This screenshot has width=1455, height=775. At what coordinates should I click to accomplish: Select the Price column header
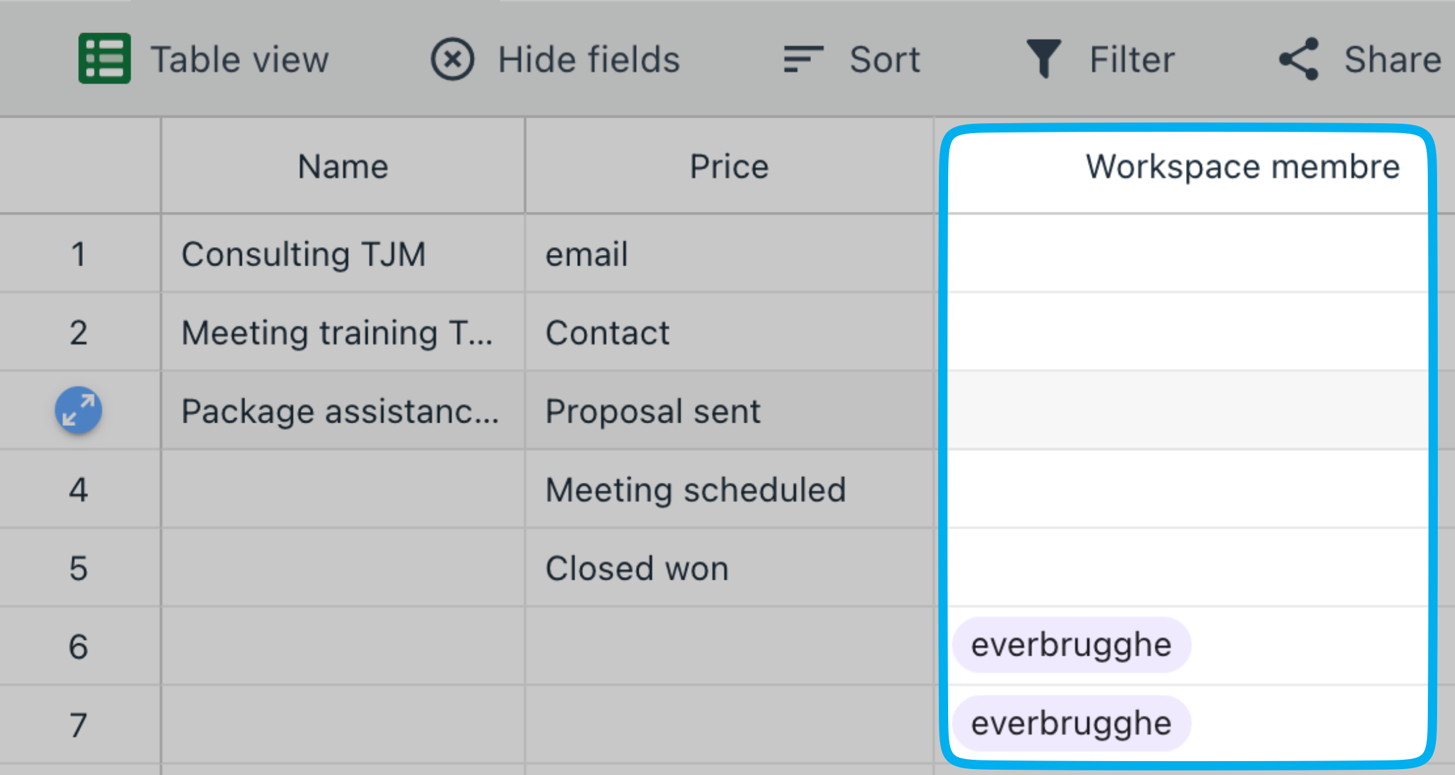(729, 166)
